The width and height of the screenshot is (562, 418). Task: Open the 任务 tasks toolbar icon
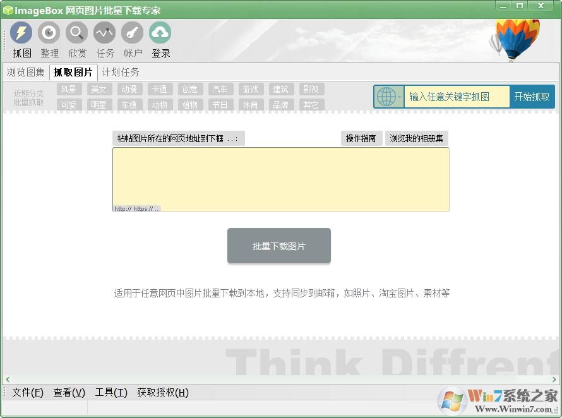point(105,33)
